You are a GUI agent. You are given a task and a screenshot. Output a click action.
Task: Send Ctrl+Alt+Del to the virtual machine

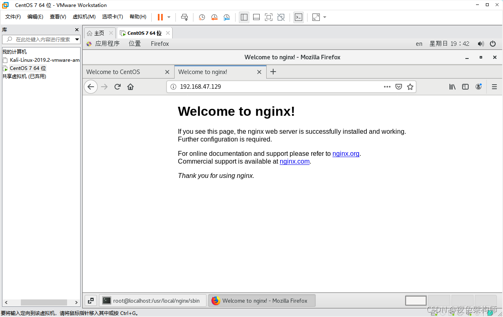coord(184,17)
